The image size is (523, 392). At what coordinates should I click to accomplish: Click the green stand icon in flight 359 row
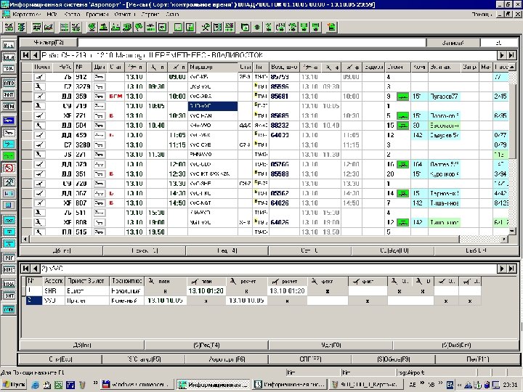pos(403,97)
